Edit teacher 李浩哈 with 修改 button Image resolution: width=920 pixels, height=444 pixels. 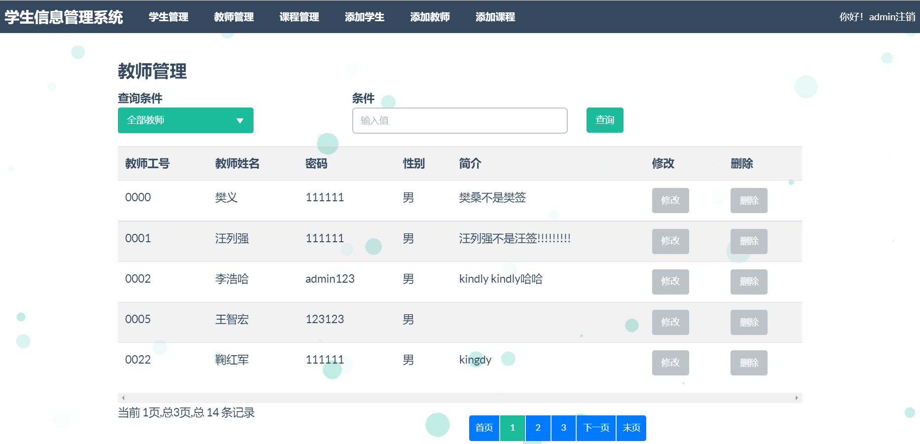tap(670, 282)
